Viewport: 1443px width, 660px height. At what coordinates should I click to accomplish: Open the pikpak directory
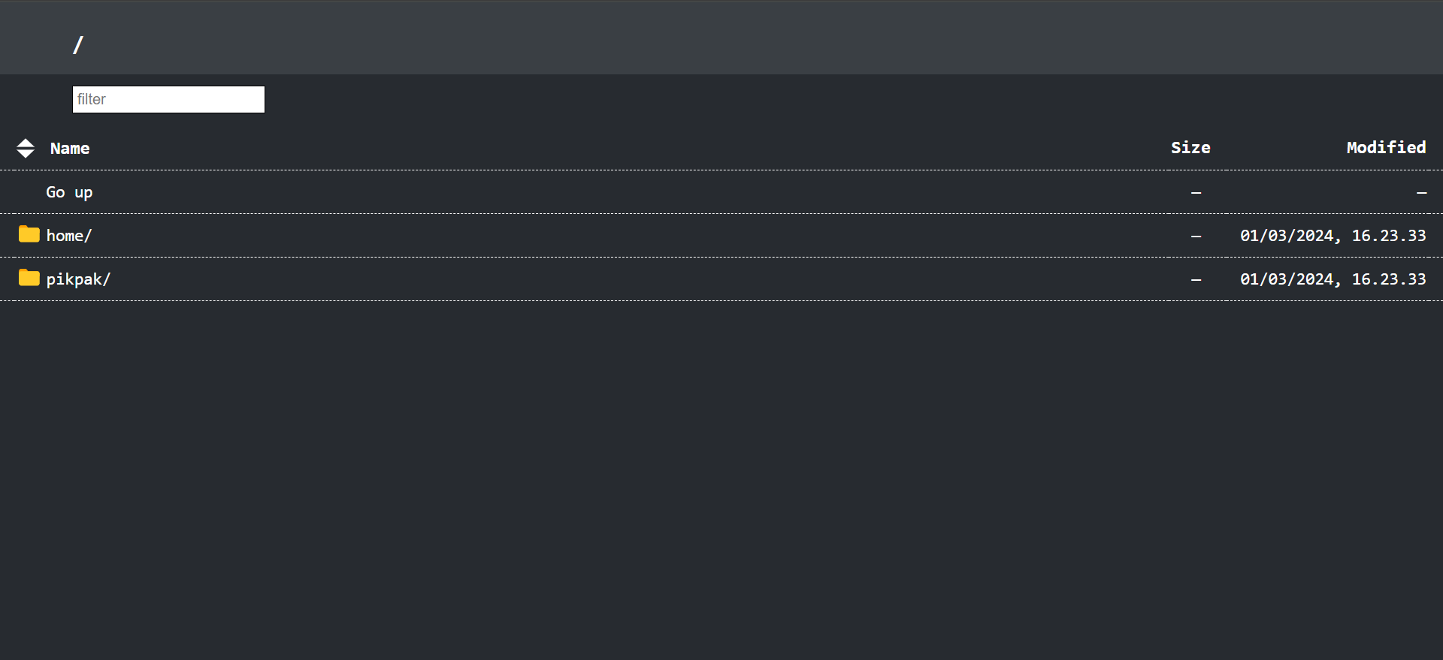(79, 279)
